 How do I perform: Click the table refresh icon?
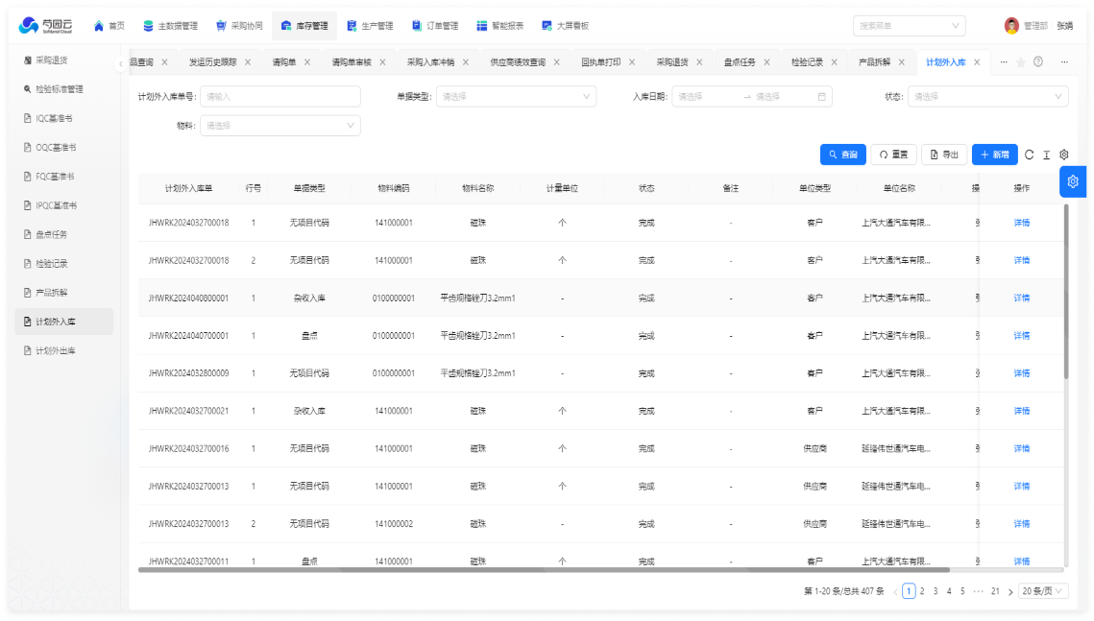pos(1029,155)
